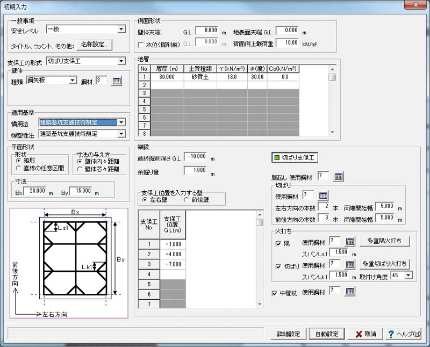Open steel table icon next to 壁体 鋼材
The height and width of the screenshot is (347, 430).
[116, 81]
